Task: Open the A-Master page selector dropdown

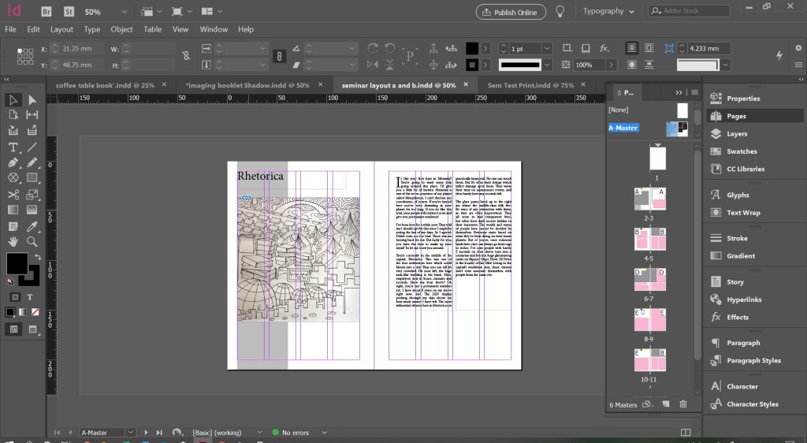Action: 128,432
